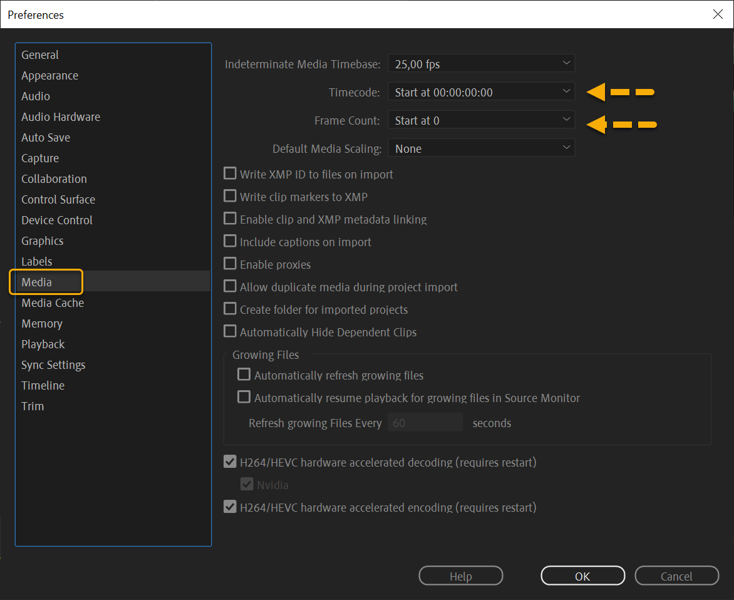Check Include captions on import

coord(230,242)
